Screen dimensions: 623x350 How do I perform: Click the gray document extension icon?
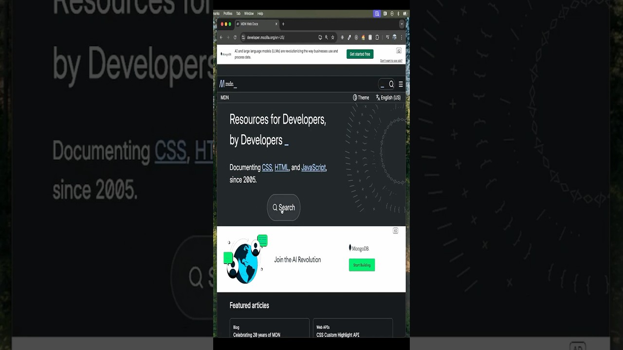[x=370, y=37]
